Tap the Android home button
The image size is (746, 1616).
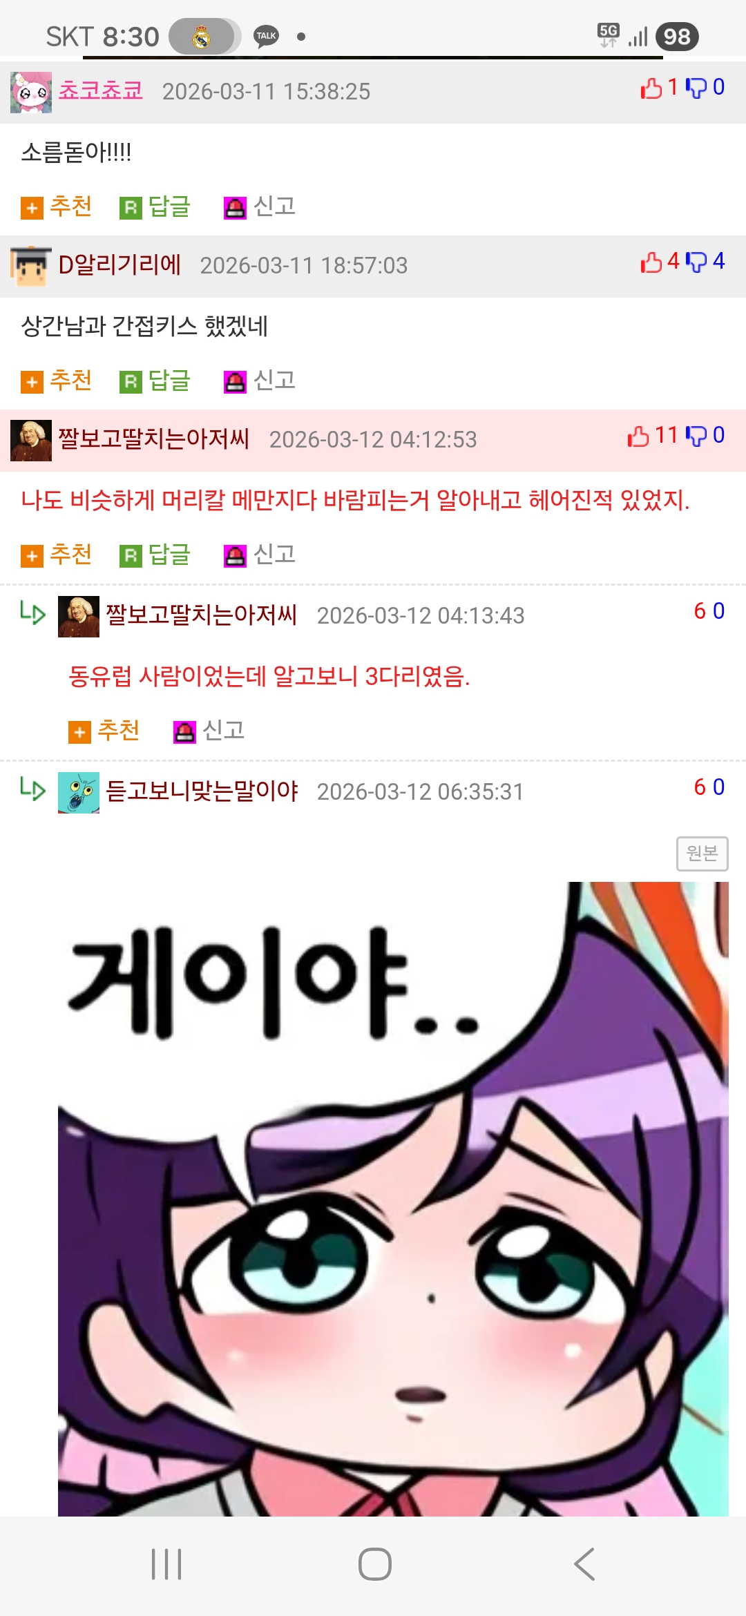(x=375, y=1564)
